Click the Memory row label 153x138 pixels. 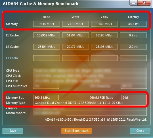[x=12, y=24]
